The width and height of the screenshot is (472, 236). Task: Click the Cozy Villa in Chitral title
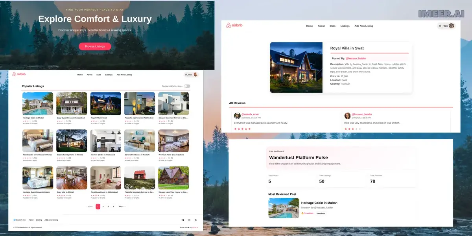[65, 192]
